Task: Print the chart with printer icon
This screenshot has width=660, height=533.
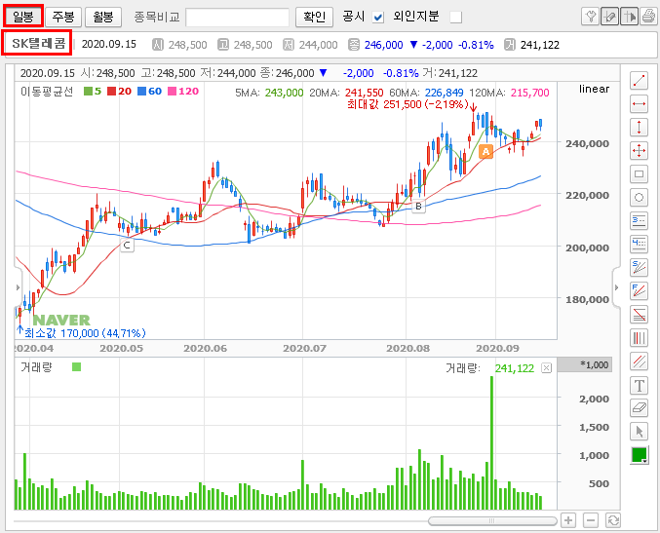Action: [x=648, y=17]
